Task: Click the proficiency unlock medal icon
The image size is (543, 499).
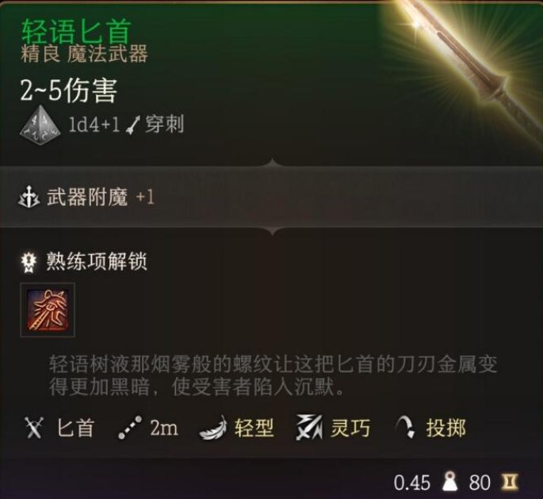Action: [29, 262]
